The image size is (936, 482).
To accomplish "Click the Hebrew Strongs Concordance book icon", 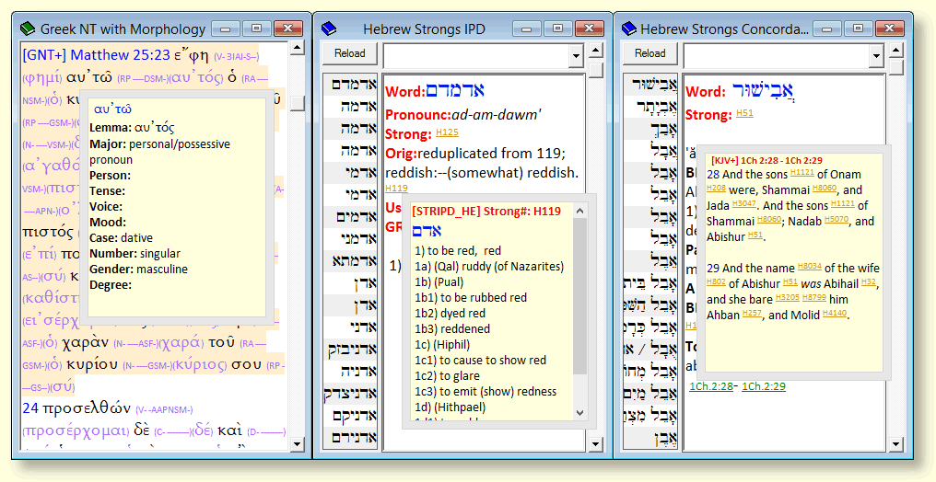I will [x=628, y=29].
